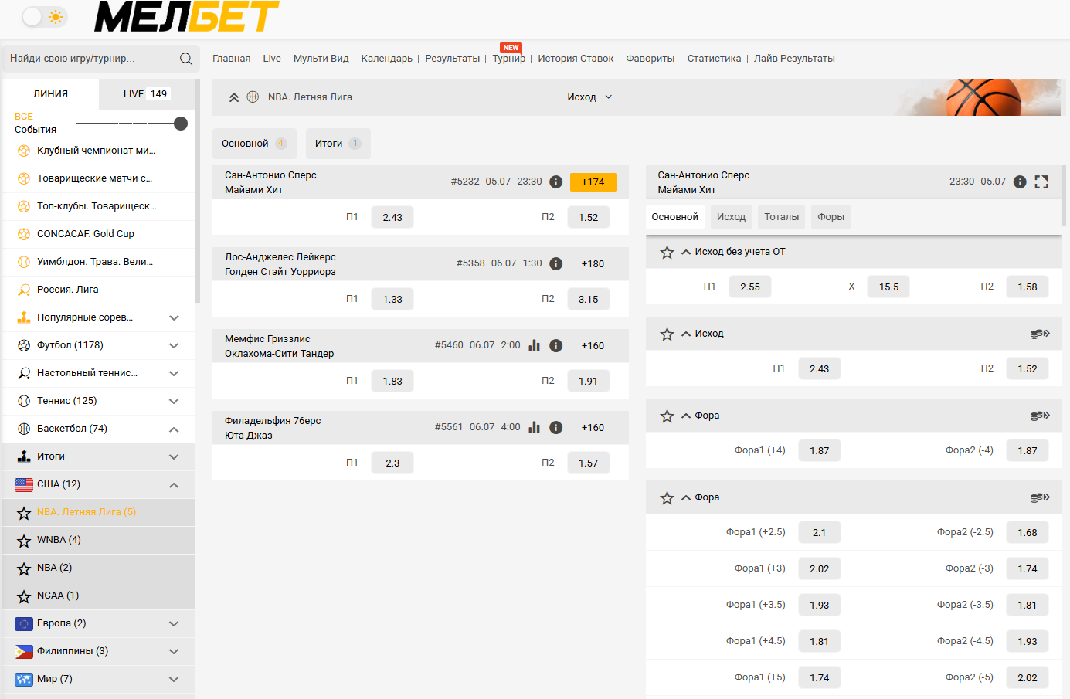Screen dimensions: 1070x699
Task: Click the Philippines flag icon
Action: [24, 651]
